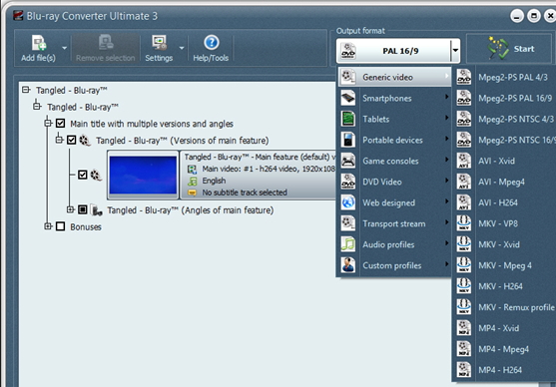
Task: Choose Mpeg2-PS PAL 16/9 profile
Action: [505, 98]
